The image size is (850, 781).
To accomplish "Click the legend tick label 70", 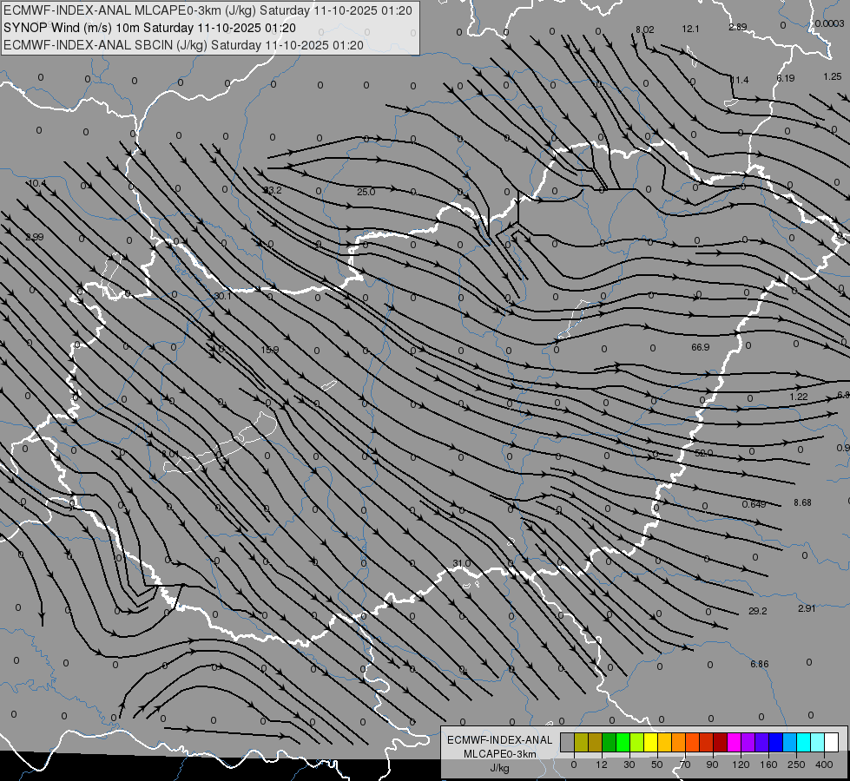I will click(685, 765).
